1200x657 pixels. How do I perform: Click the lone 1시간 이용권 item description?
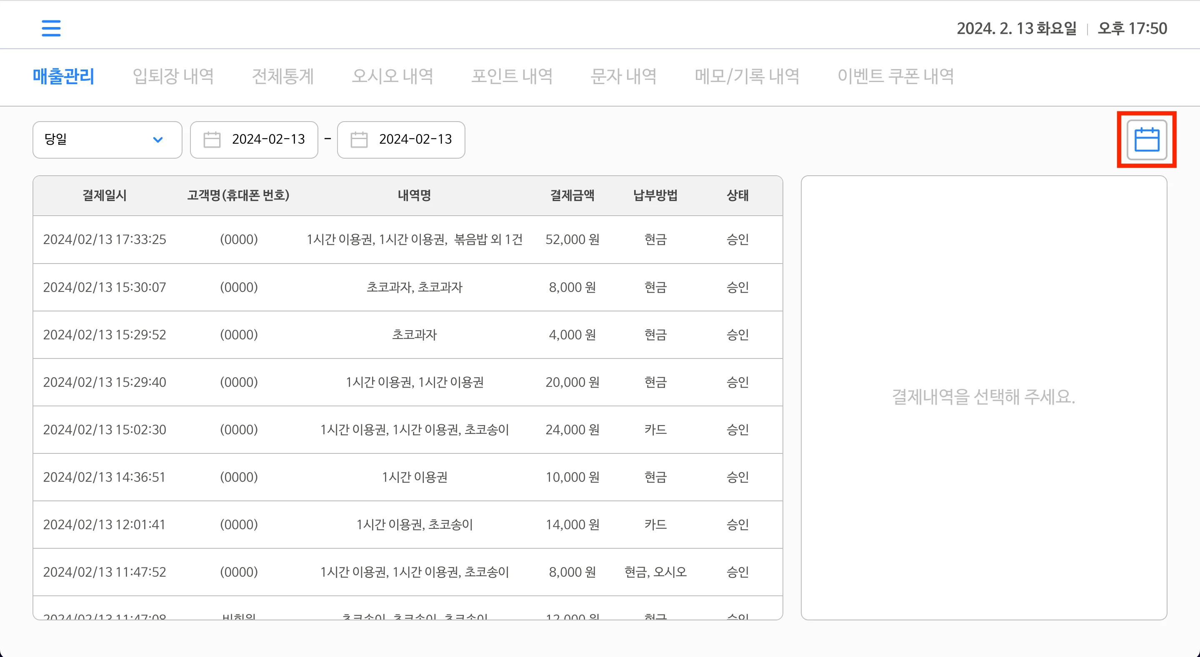[415, 477]
